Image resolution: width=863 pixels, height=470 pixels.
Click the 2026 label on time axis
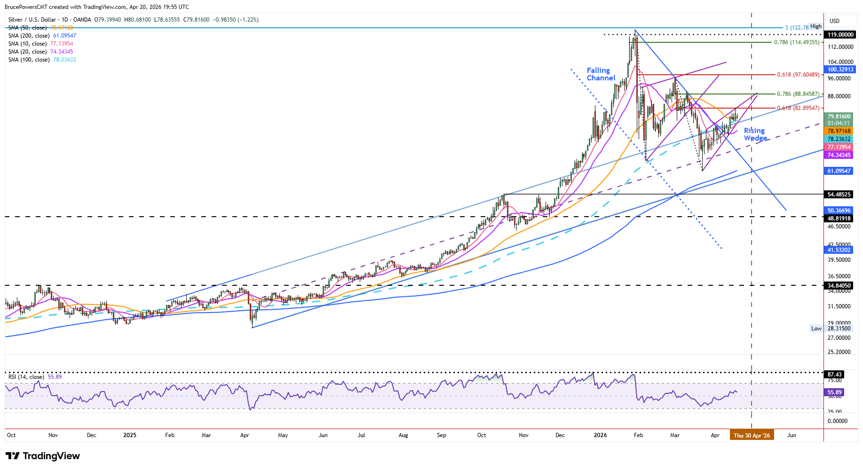(x=600, y=435)
